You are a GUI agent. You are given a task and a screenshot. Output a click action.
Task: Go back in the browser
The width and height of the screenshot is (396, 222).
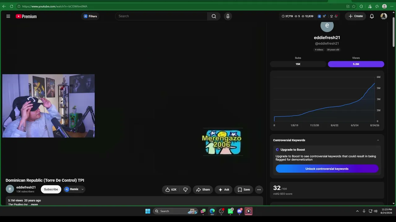coord(4,6)
